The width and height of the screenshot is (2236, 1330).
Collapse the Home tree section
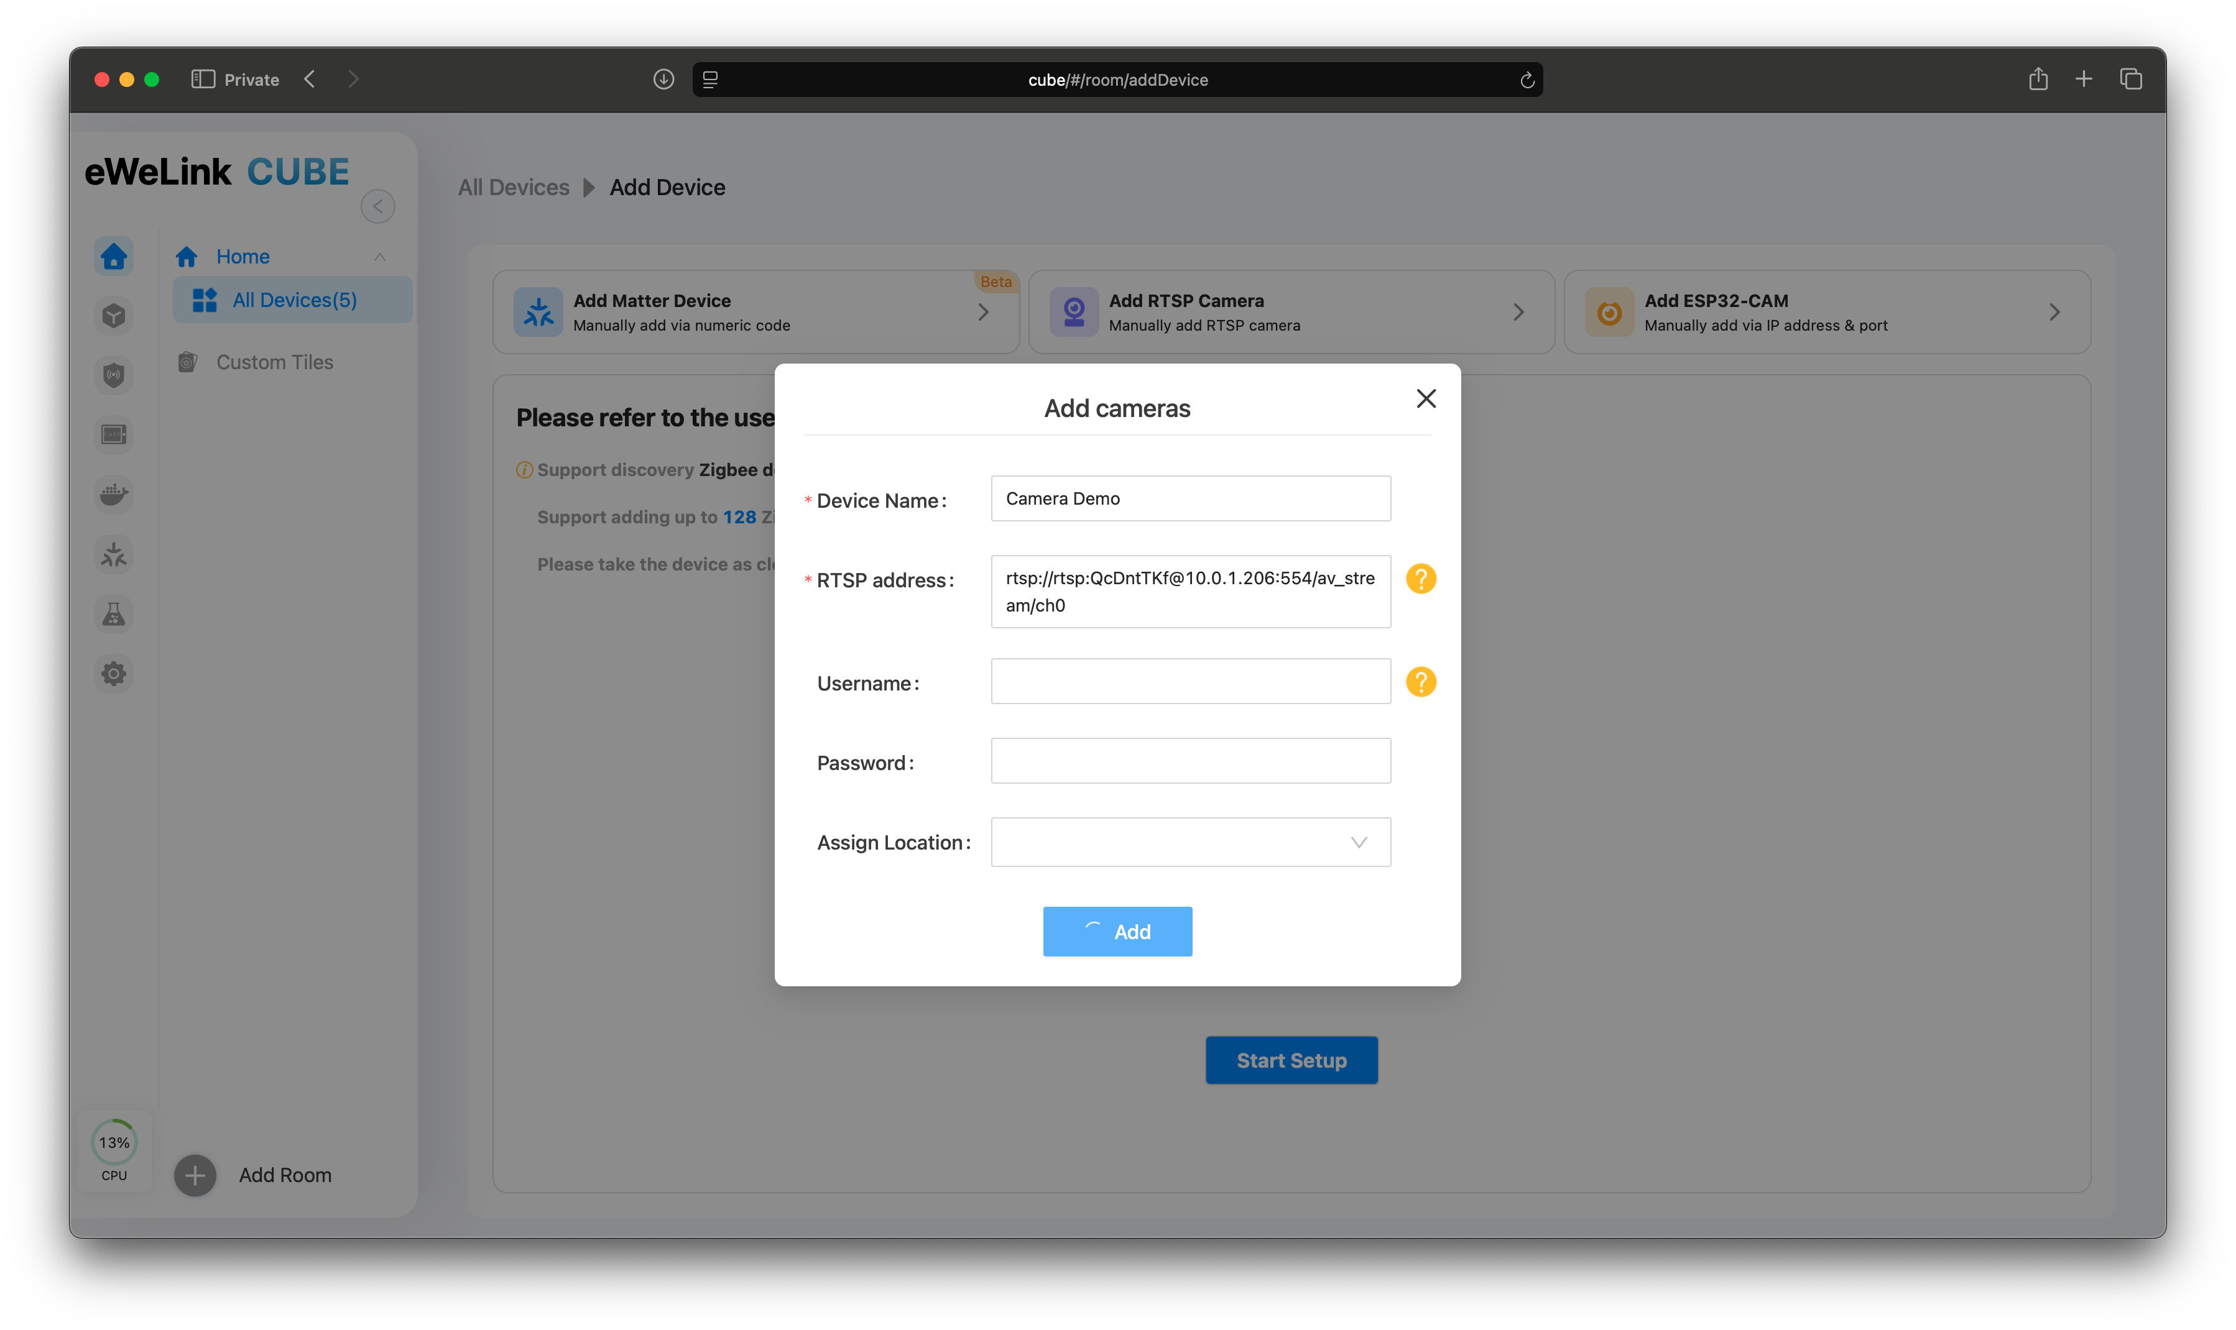379,257
